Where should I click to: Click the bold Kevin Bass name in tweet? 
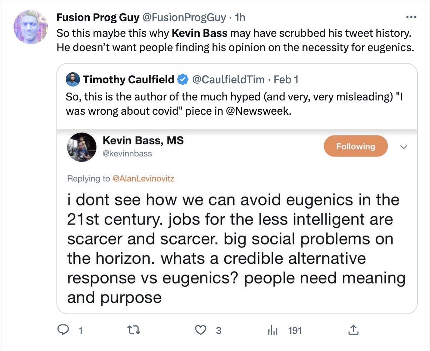click(x=200, y=34)
